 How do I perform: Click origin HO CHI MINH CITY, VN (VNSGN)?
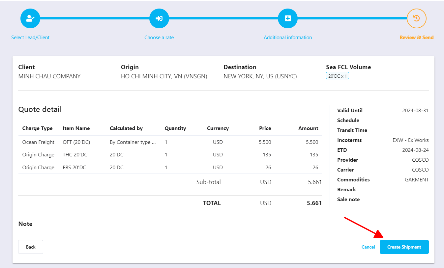pos(164,76)
